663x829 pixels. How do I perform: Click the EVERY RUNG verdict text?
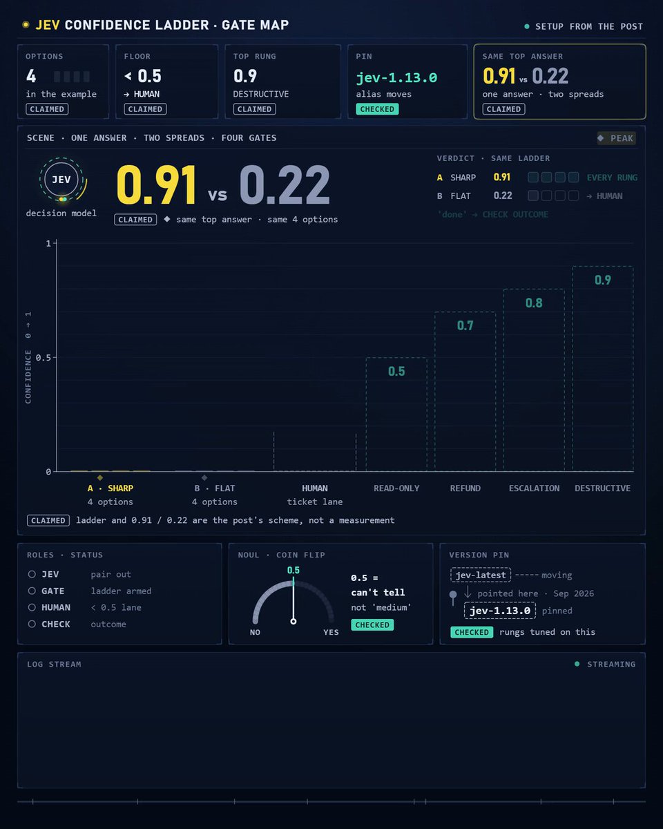pyautogui.click(x=612, y=178)
